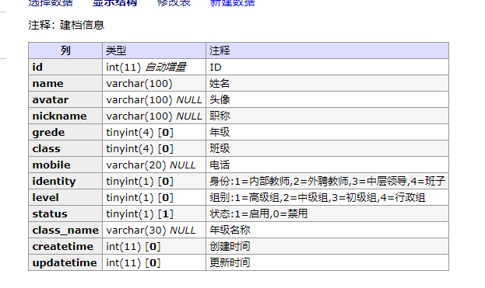The width and height of the screenshot is (485, 288).
Task: Click the 注释: 建档信息 text
Action: click(66, 26)
